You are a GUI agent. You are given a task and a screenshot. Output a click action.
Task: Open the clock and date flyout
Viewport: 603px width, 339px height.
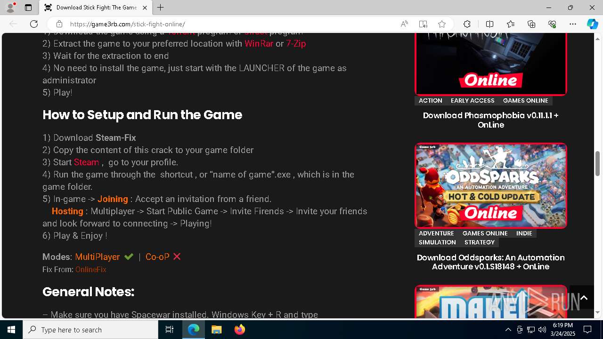tap(563, 330)
